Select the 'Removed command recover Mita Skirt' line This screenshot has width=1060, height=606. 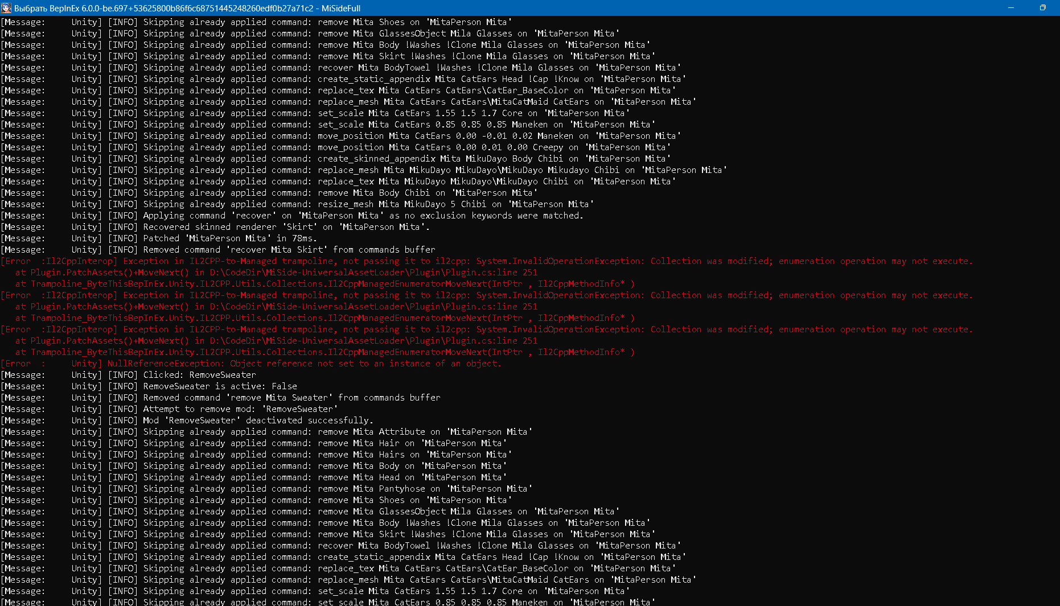coord(289,250)
